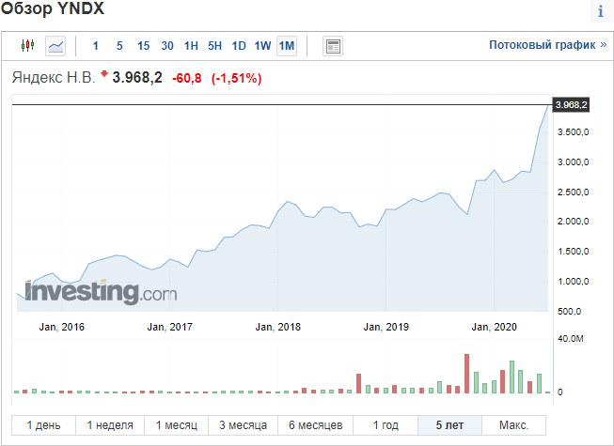Set interval to 5 minutes
Image resolution: width=614 pixels, height=446 pixels.
(x=119, y=46)
